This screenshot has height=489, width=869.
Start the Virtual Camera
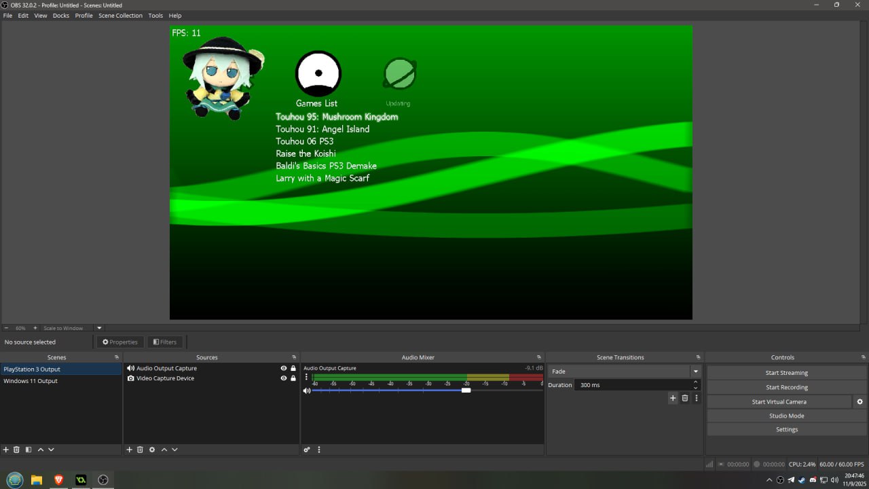pyautogui.click(x=779, y=401)
